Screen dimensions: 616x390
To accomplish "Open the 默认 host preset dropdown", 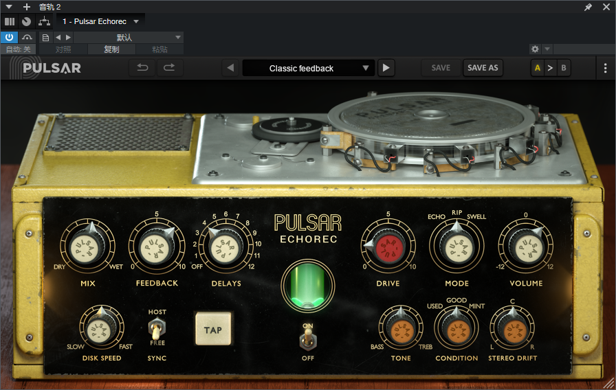I will (129, 37).
